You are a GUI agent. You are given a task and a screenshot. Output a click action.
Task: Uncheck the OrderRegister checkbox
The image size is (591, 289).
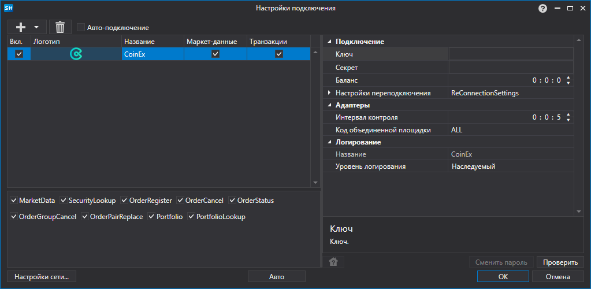(x=124, y=201)
